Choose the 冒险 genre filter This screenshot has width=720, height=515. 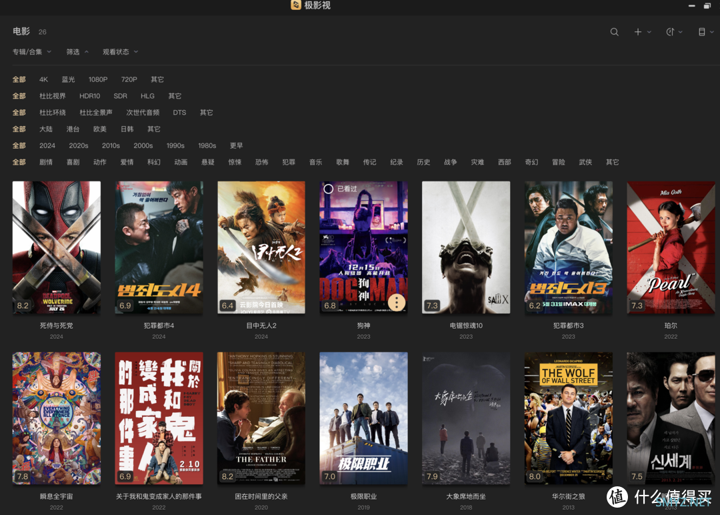559,162
